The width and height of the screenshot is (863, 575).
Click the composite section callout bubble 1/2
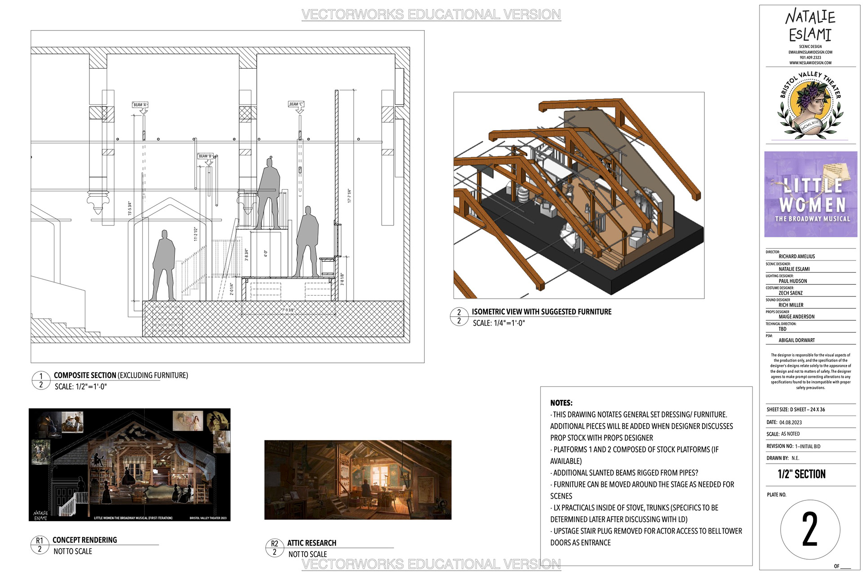pos(41,380)
